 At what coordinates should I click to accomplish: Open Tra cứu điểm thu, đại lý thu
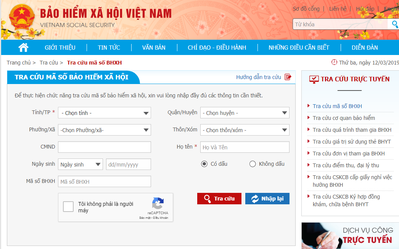coord(346,165)
